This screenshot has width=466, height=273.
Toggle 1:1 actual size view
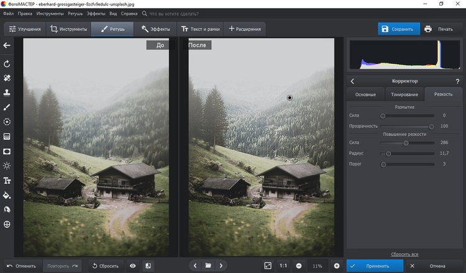(283, 266)
